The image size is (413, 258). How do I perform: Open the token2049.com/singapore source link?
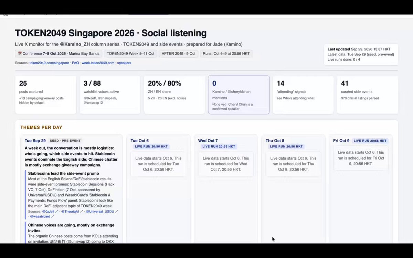49,63
